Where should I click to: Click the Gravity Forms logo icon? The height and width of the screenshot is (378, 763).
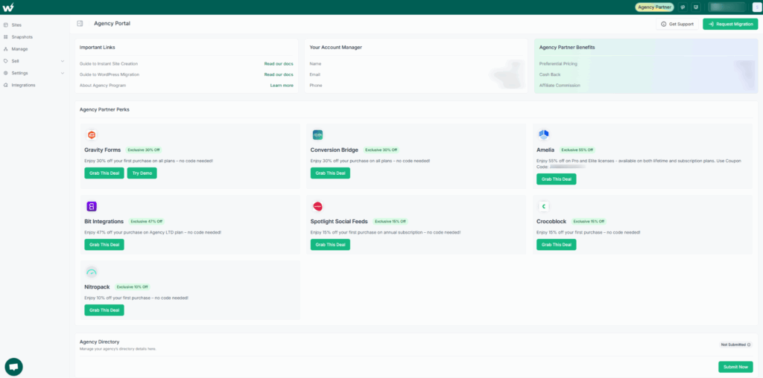click(x=92, y=135)
